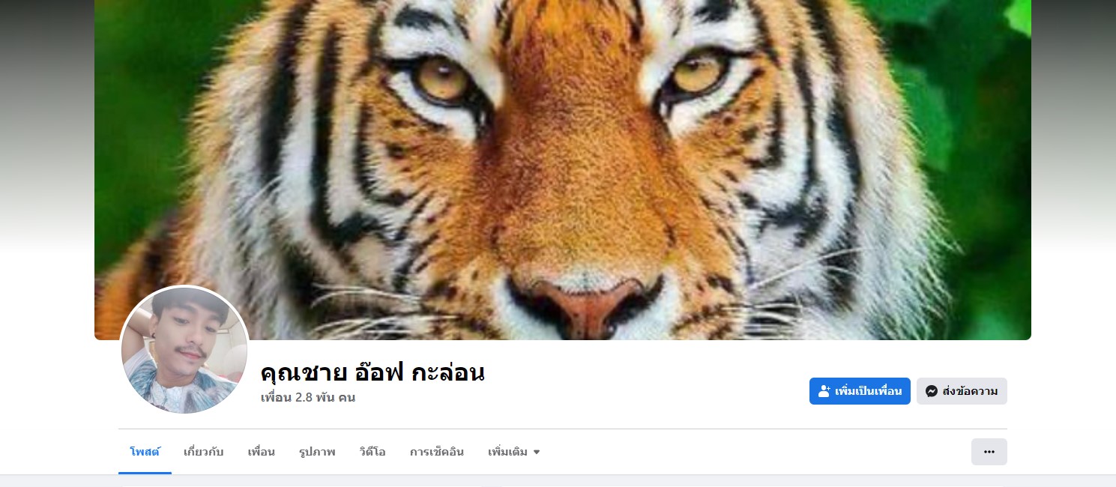Open the เกี่ยวกับ tab
Viewport: 1116px width, 487px height.
click(x=204, y=452)
